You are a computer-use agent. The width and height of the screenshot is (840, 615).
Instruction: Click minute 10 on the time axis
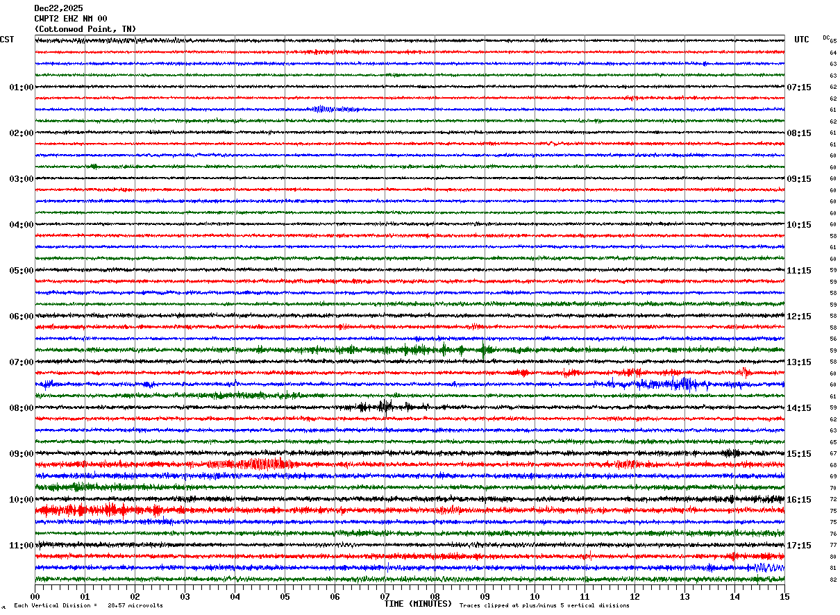click(535, 596)
